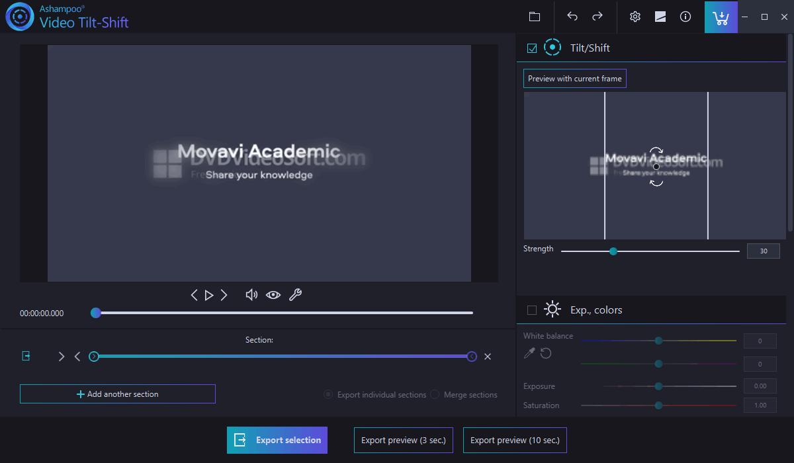The image size is (794, 463).
Task: Click the Tilt/Shift section header
Action: 652,48
